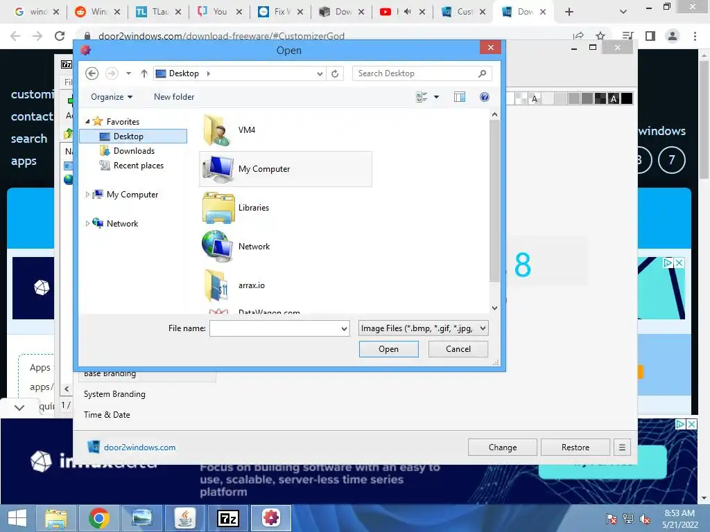Expand the address bar path history dropdown
This screenshot has height=532, width=710.
320,73
